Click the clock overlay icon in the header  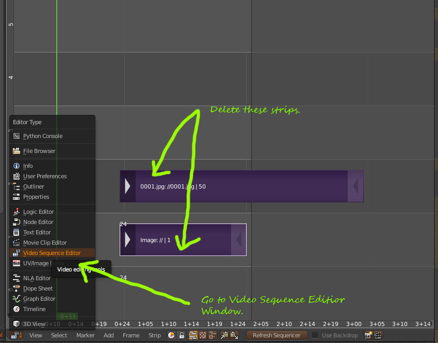[171, 335]
